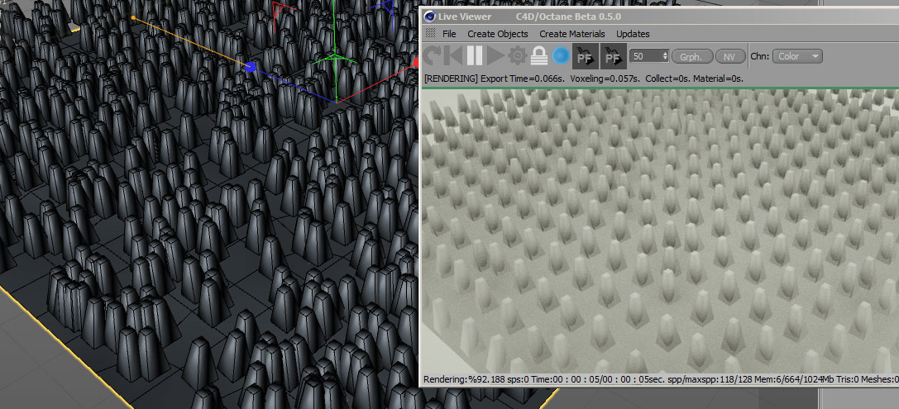The width and height of the screenshot is (899, 409).
Task: Click the RENDERING export time status text
Action: (x=584, y=78)
